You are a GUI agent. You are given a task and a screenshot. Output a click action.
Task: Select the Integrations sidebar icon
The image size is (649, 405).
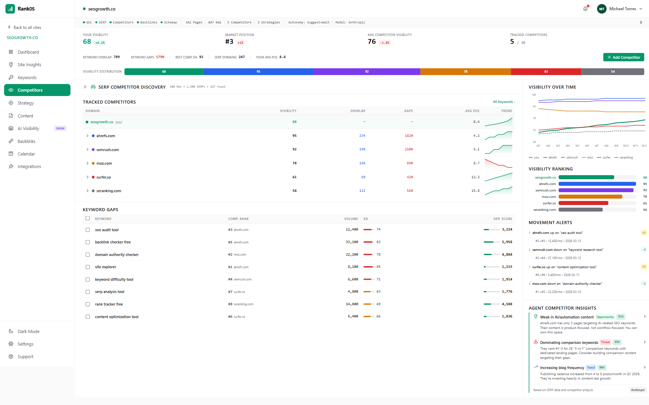click(11, 166)
